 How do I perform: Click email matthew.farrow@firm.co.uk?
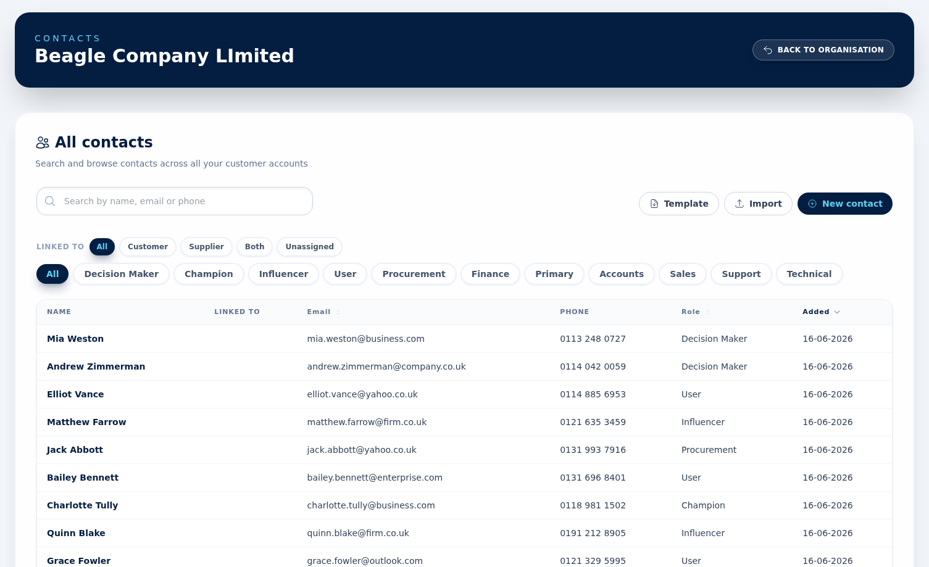367,422
